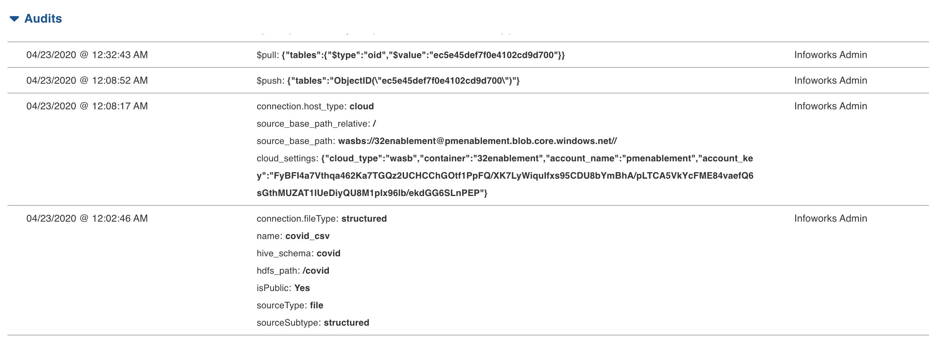Image resolution: width=938 pixels, height=343 pixels.
Task: Click the sourceSubtype structured line
Action: tap(313, 323)
